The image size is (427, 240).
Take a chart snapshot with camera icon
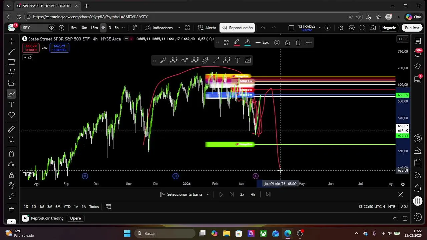coord(373,28)
